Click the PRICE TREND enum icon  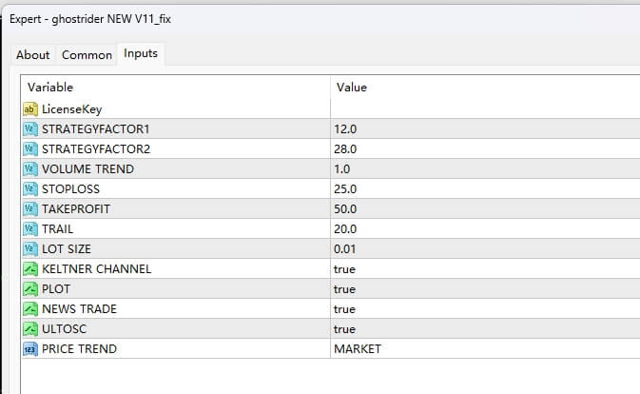[x=29, y=348]
